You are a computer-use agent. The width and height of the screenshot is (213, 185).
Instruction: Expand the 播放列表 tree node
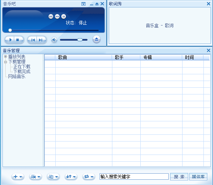pyautogui.click(x=5, y=57)
